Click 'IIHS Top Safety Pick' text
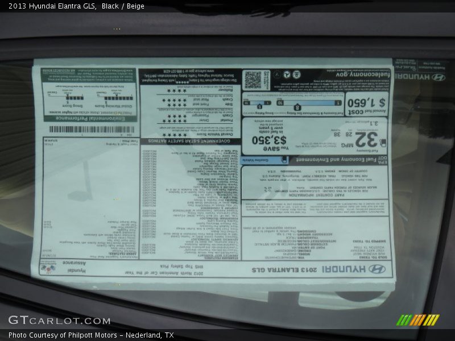455x341 pixels. point(181,266)
